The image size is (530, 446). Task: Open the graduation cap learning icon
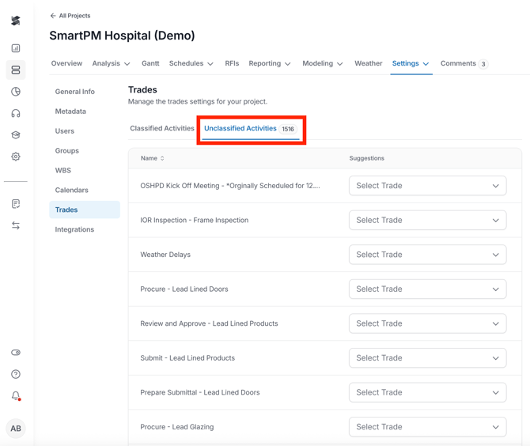coord(16,134)
